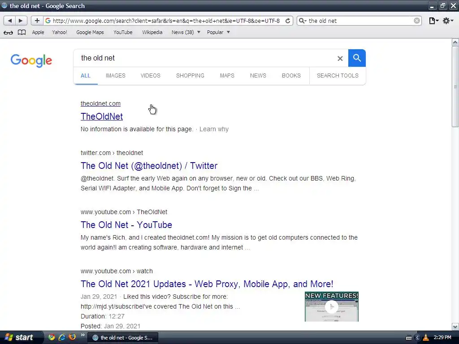Image resolution: width=459 pixels, height=344 pixels.
Task: Open the Yahoo! bookmark
Action: (x=60, y=32)
